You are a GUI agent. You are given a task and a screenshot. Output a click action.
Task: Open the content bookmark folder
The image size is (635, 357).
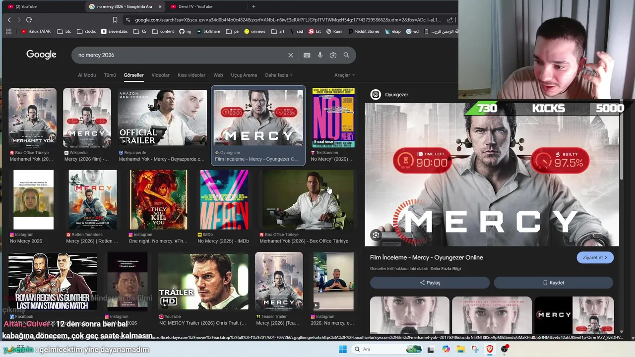163,31
